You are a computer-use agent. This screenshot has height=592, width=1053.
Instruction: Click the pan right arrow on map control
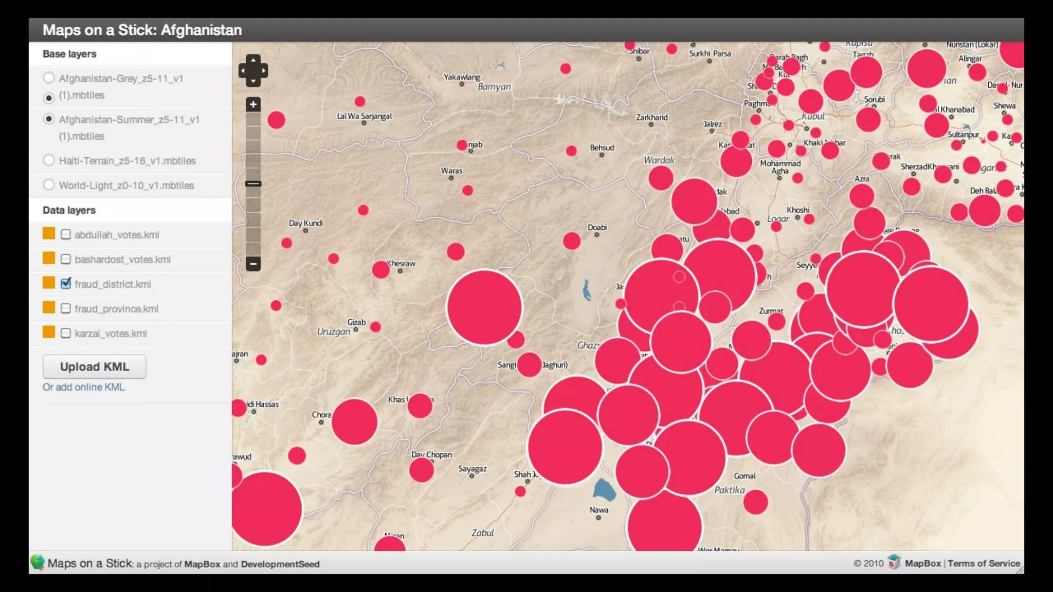[x=264, y=70]
